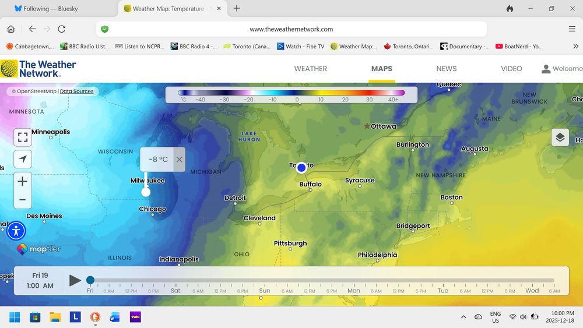
Task: Click the timeline slider handle at Fri
Action: [x=90, y=280]
